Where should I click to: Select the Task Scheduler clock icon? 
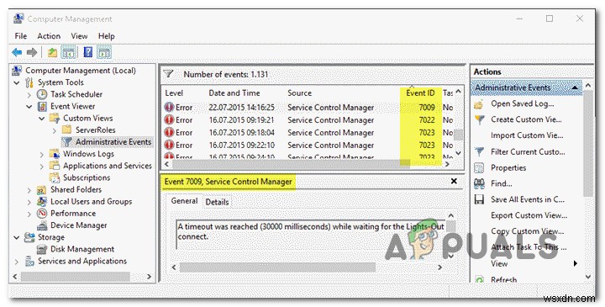[42, 94]
